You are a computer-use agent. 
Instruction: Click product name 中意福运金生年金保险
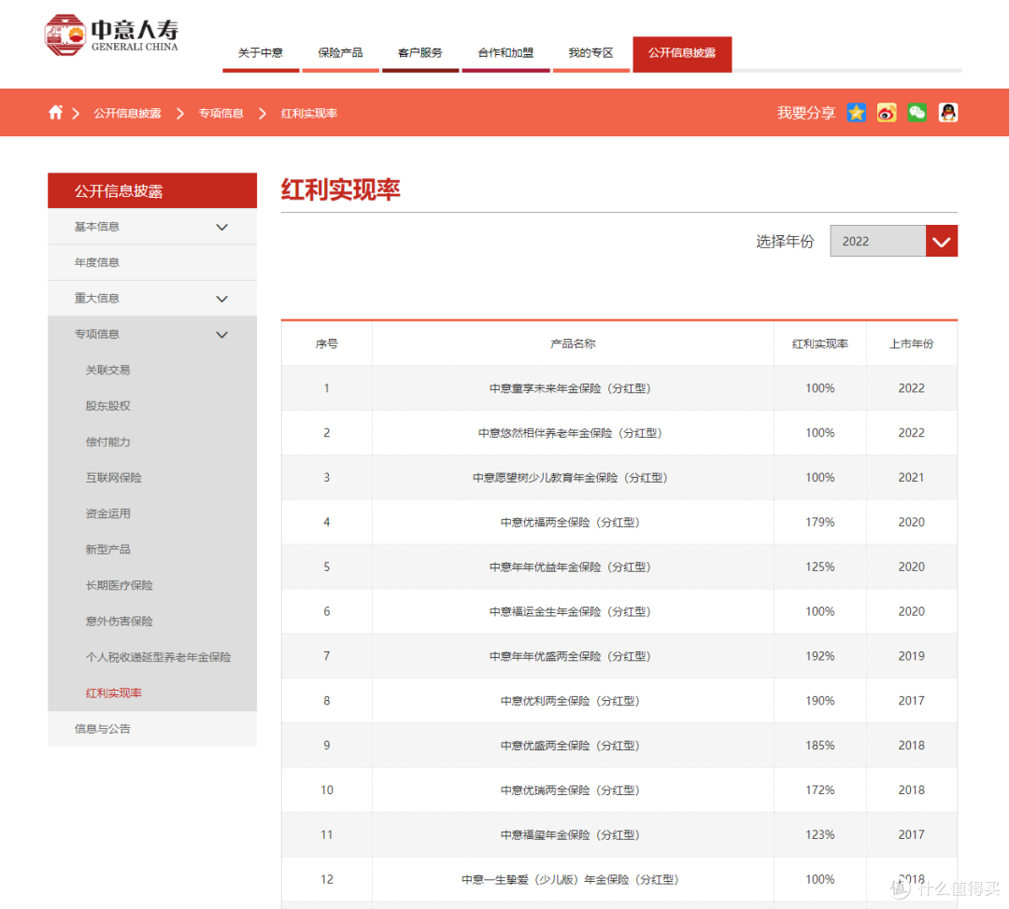pos(570,611)
